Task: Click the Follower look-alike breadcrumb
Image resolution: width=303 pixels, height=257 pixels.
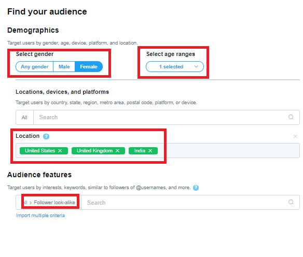Action: coord(54,203)
